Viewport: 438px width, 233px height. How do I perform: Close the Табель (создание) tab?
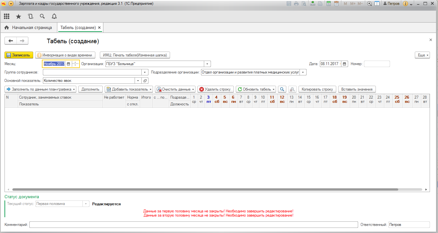tap(99, 28)
